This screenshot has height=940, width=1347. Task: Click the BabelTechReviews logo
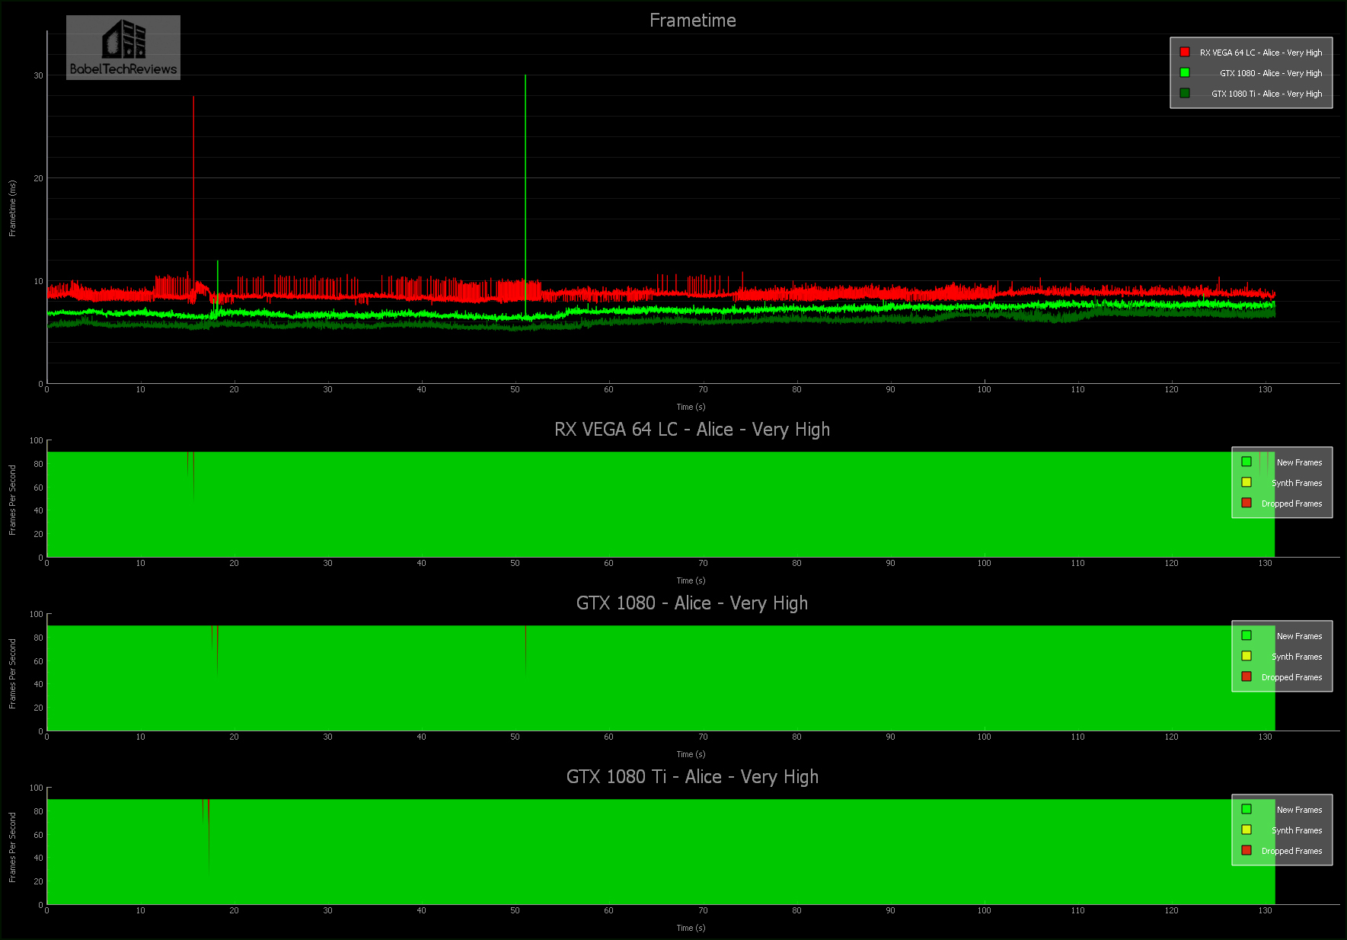(x=123, y=47)
